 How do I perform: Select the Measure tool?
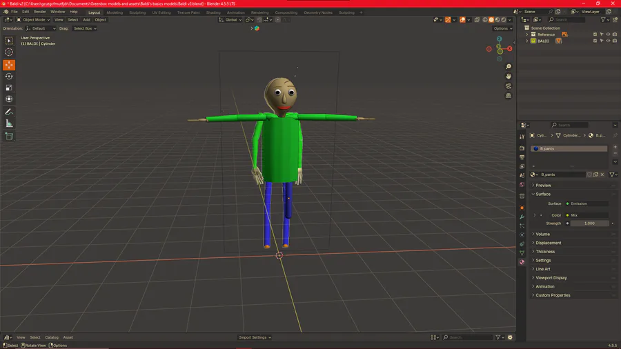coord(9,124)
